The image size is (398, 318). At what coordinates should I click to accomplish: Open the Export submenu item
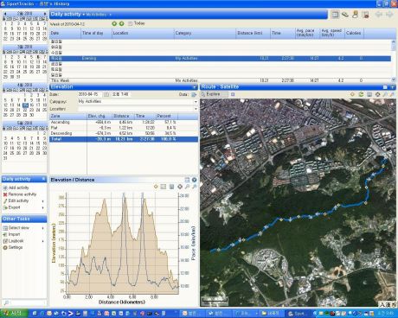coord(15,207)
